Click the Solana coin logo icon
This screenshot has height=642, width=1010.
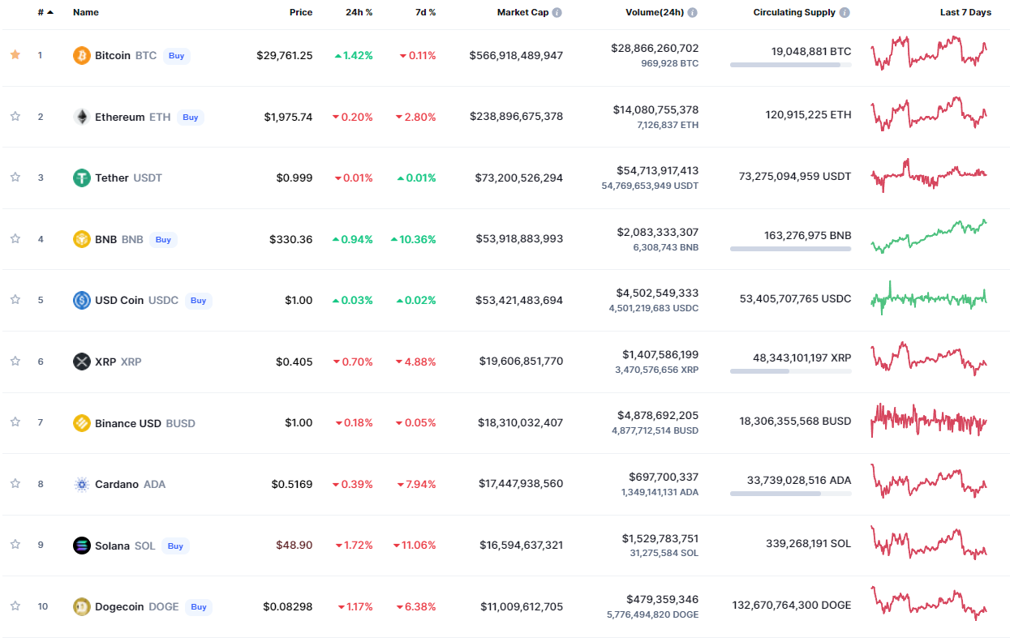coord(81,545)
